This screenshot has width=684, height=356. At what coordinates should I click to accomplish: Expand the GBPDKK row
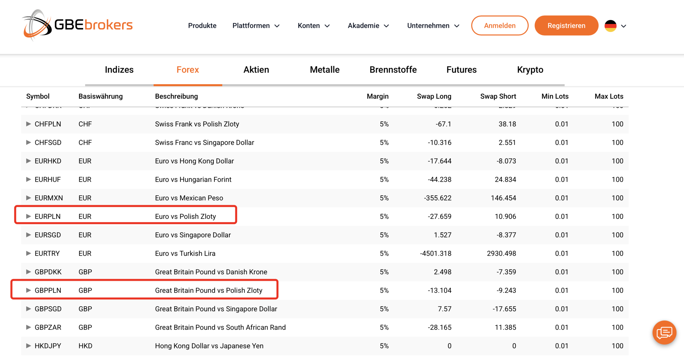pos(28,272)
